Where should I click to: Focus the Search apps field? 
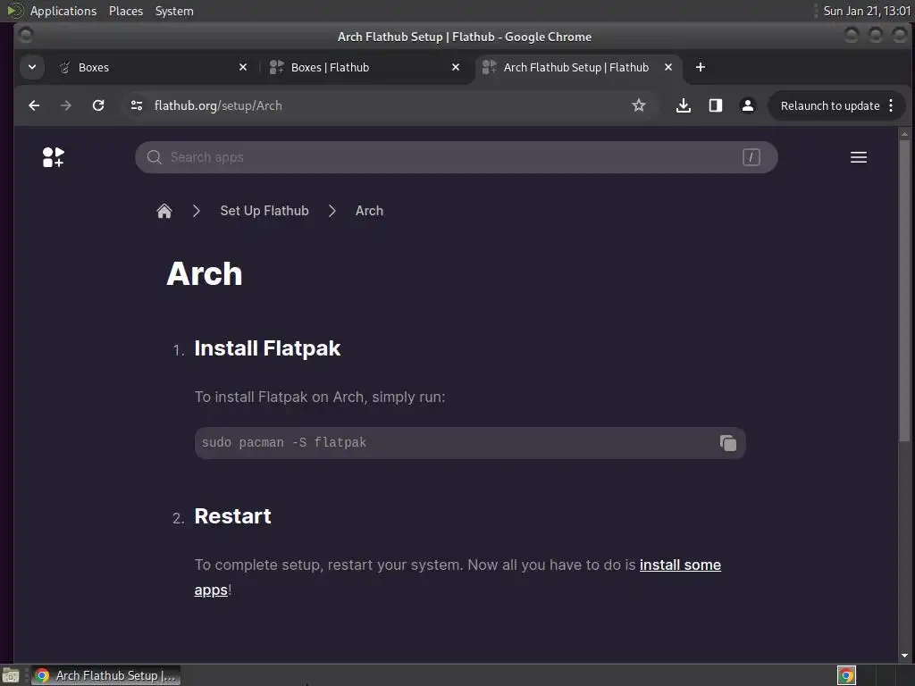point(456,157)
